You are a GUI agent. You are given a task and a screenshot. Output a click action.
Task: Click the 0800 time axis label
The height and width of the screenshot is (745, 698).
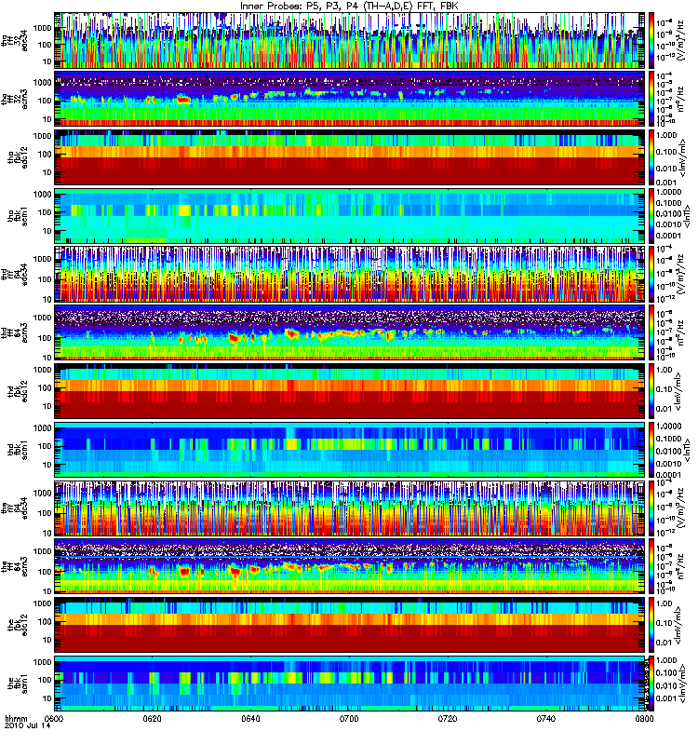tap(644, 718)
